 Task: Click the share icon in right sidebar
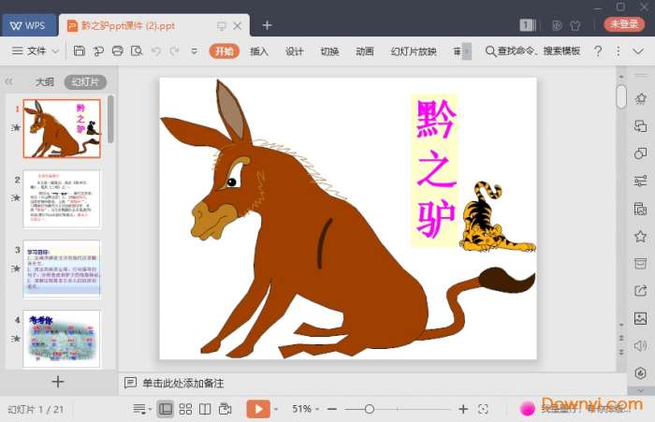tap(640, 291)
